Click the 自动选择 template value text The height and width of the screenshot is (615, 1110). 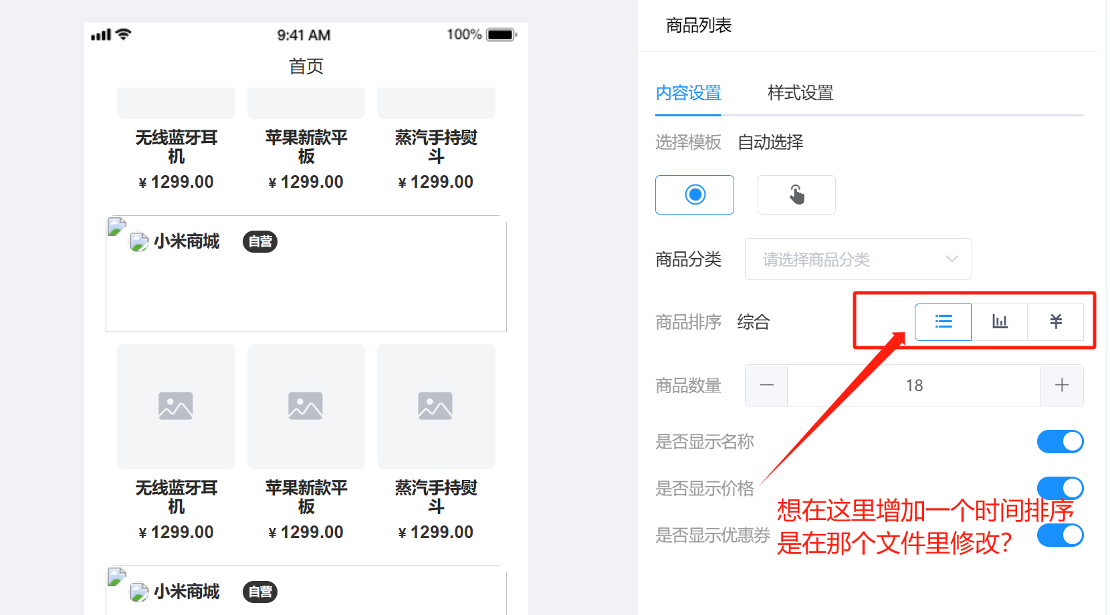coord(770,142)
